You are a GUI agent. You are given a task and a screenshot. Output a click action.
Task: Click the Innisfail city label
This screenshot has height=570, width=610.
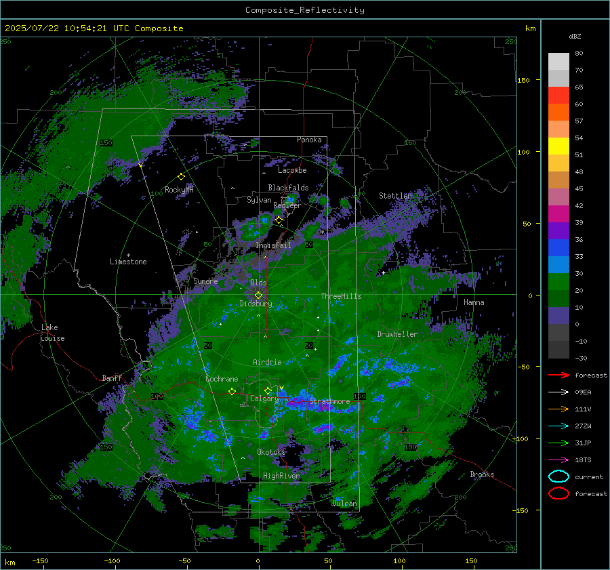click(x=273, y=245)
